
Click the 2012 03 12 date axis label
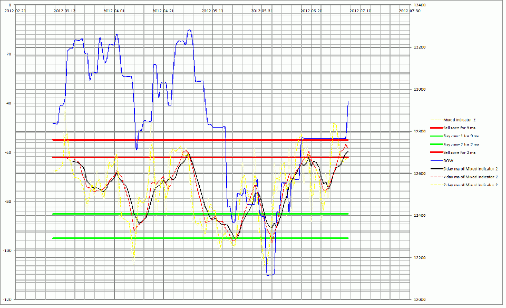point(64,11)
